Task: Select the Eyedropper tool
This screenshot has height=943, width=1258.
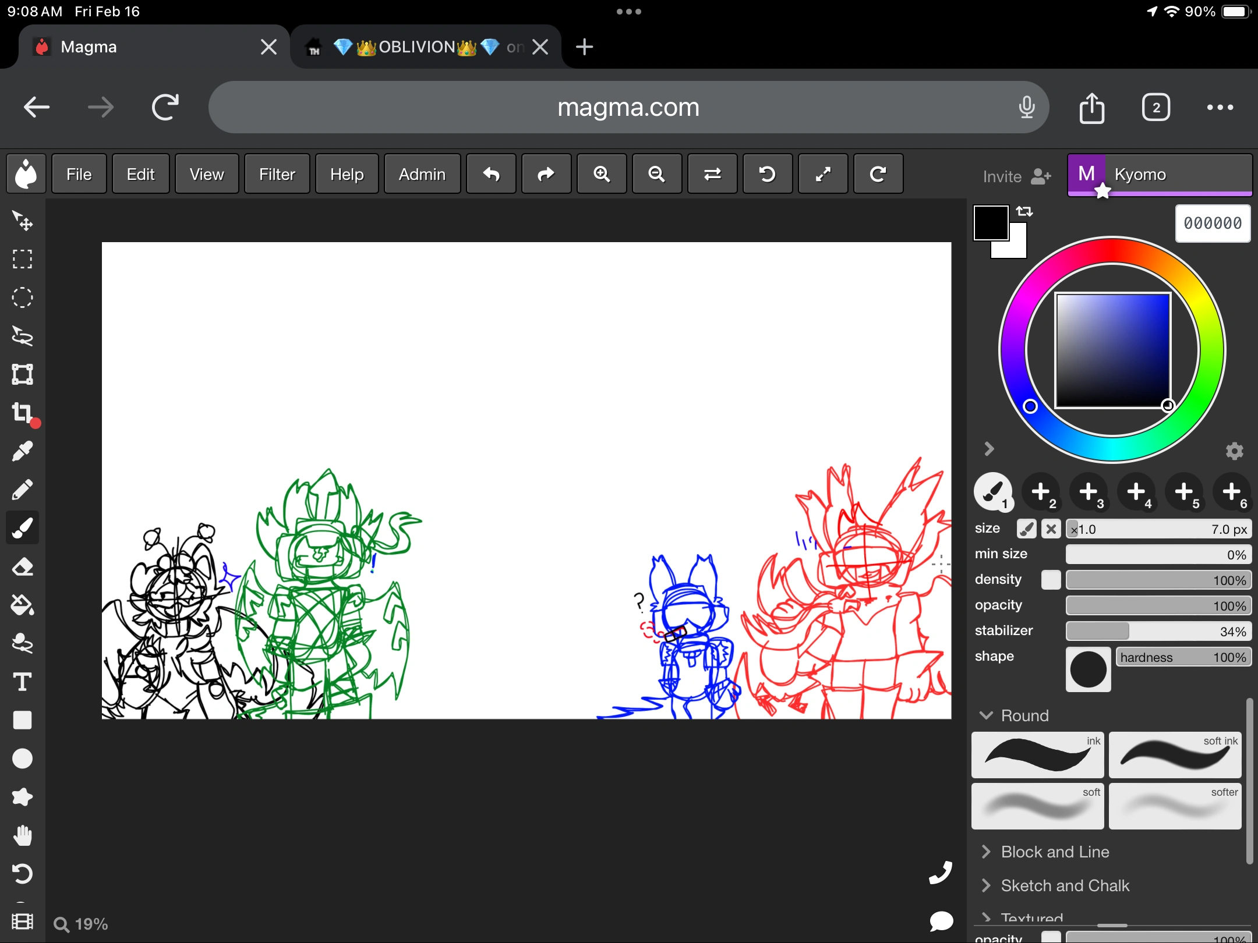Action: click(x=22, y=452)
